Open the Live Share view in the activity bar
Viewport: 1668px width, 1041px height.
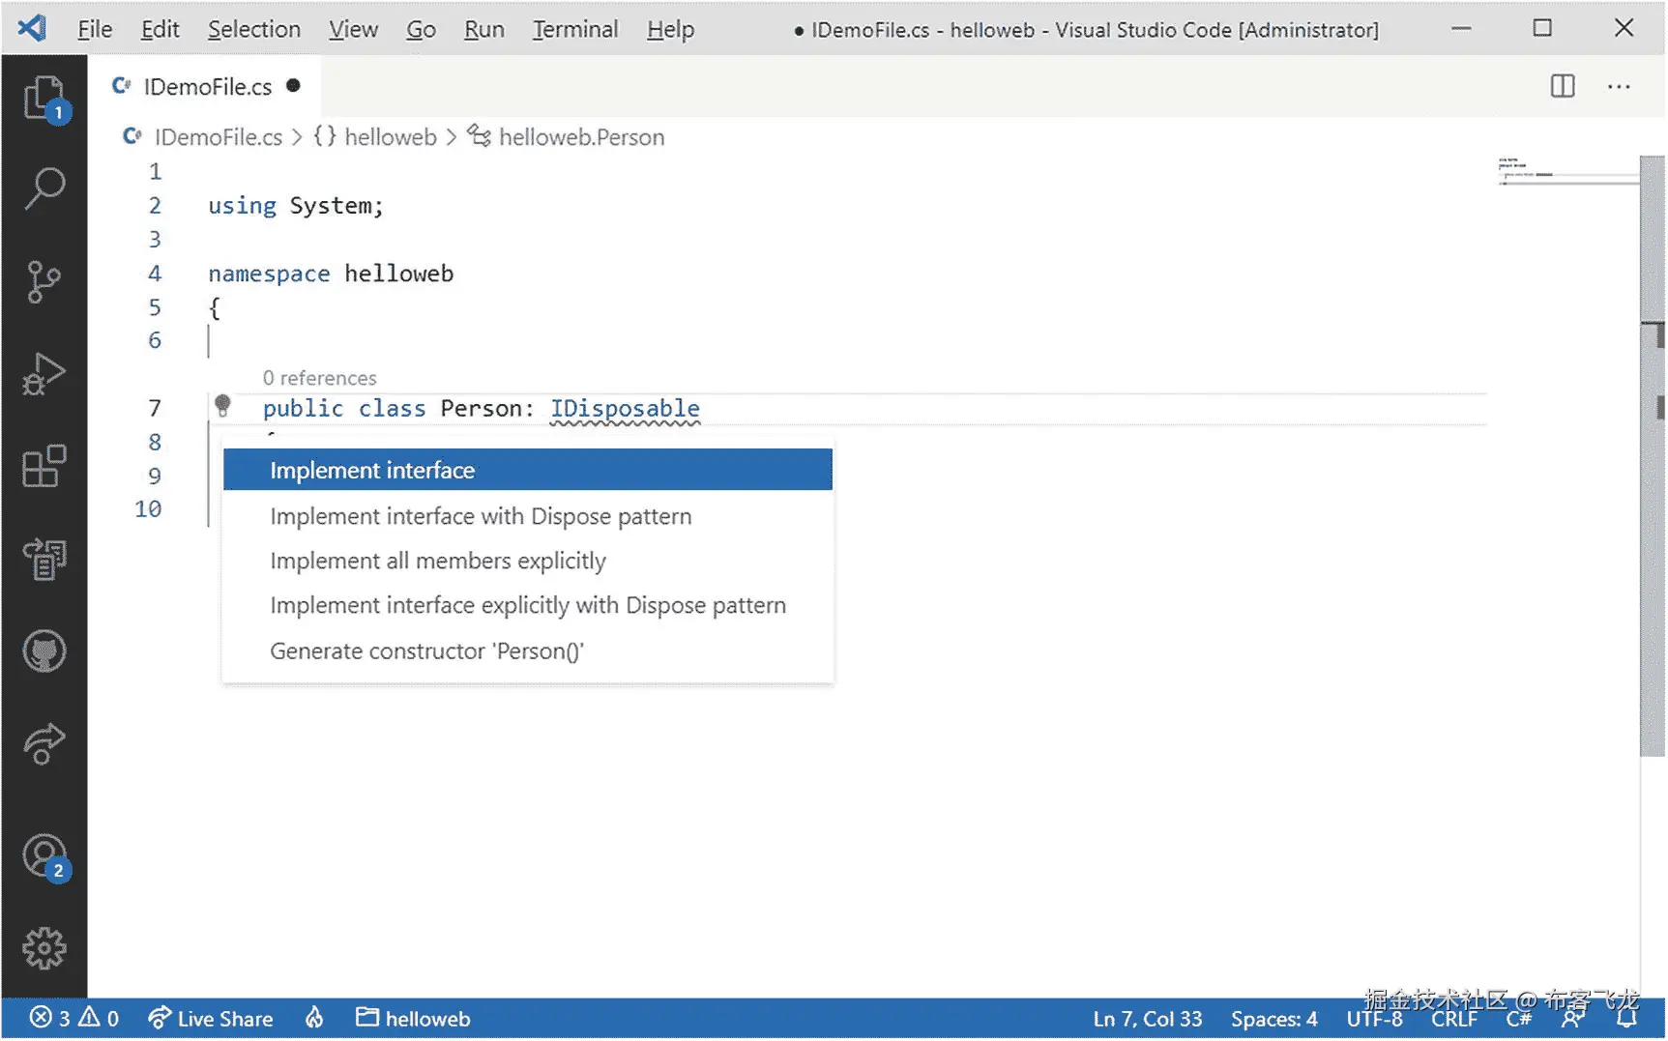[44, 744]
